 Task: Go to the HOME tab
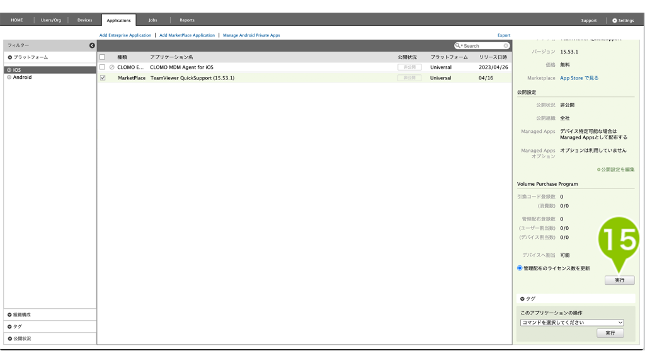[x=17, y=20]
